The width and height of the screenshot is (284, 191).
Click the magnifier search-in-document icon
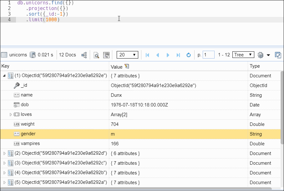(x=96, y=55)
